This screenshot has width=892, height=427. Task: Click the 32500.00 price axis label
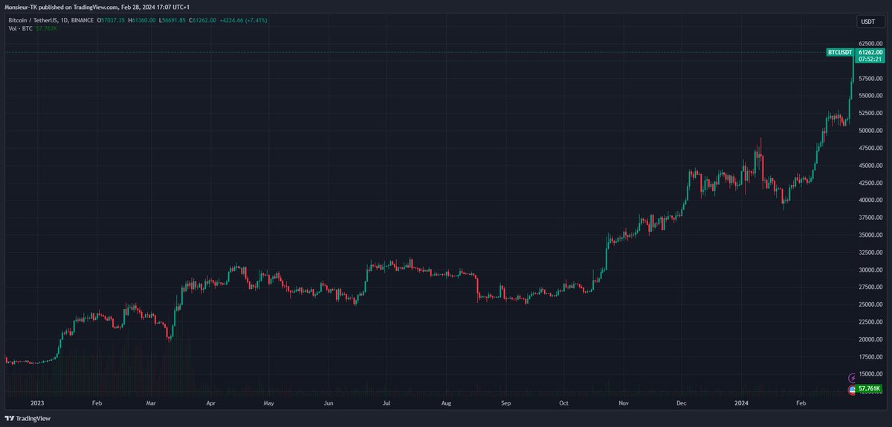(x=870, y=252)
